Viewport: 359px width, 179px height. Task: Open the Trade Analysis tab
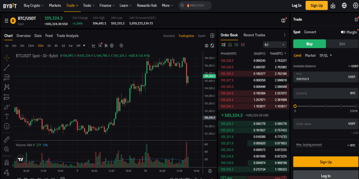pyautogui.click(x=67, y=36)
